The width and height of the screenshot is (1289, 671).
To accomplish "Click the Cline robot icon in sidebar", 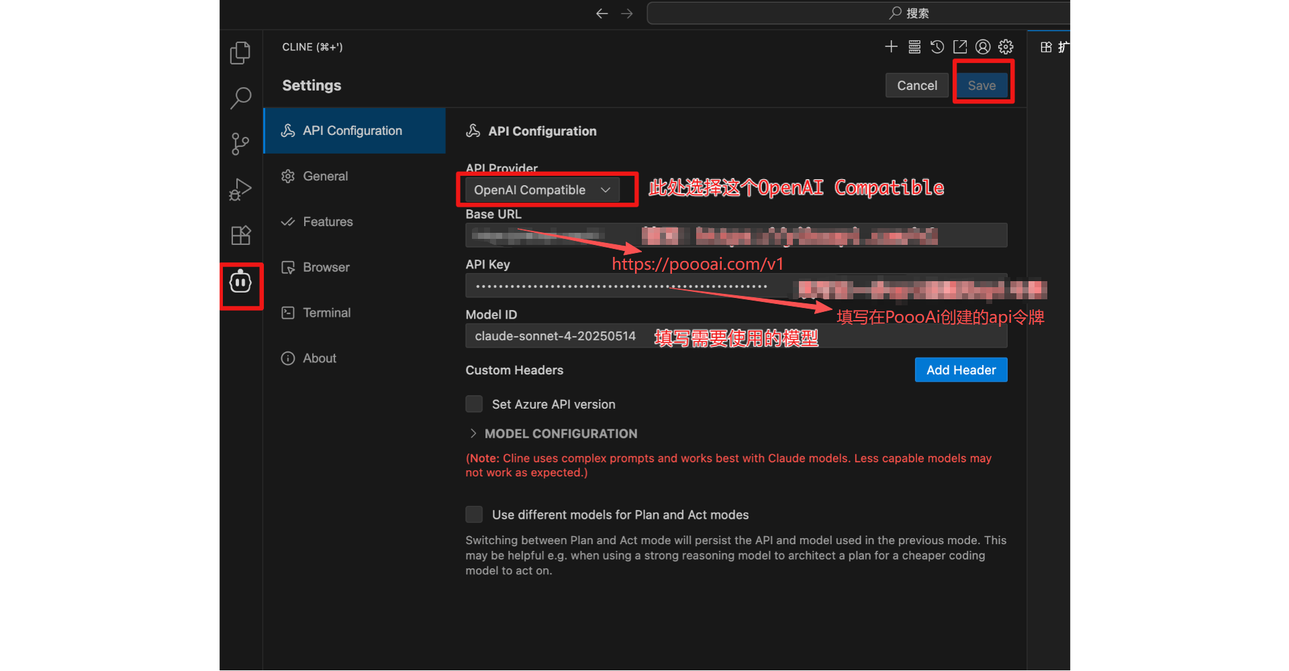I will point(240,282).
